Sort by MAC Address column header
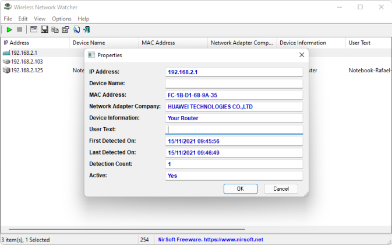 tap(173, 43)
